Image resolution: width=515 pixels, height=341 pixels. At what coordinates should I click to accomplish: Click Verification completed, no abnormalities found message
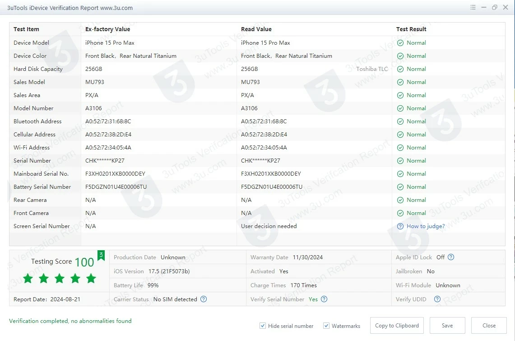click(70, 321)
